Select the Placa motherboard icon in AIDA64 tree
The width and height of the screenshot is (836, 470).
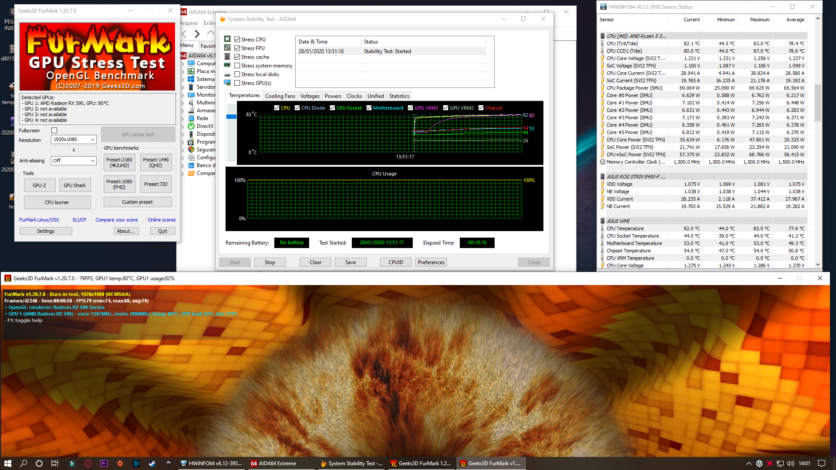click(191, 71)
